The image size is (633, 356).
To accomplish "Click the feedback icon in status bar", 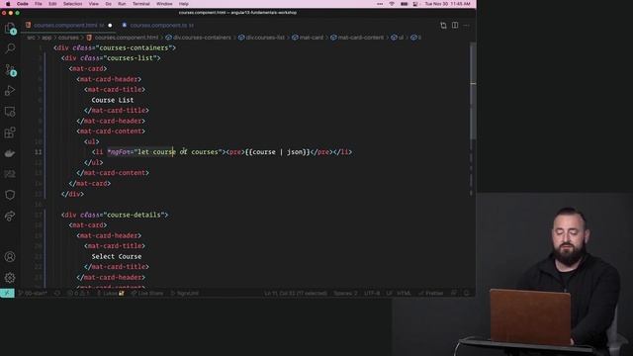I will click(x=454, y=293).
